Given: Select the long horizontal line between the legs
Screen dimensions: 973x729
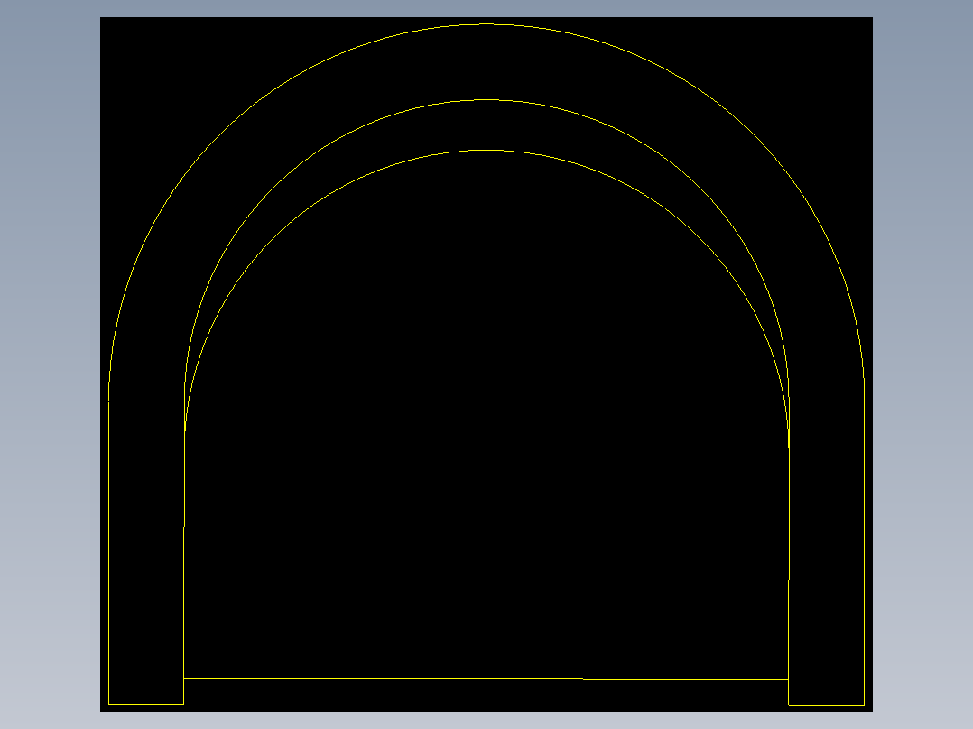Looking at the screenshot, I should coord(486,679).
